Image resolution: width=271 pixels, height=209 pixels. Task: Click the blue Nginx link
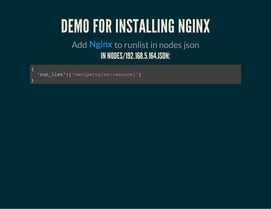pos(101,45)
